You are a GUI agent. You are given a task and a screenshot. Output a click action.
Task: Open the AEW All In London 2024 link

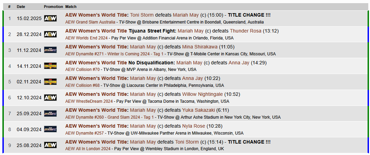88,149
